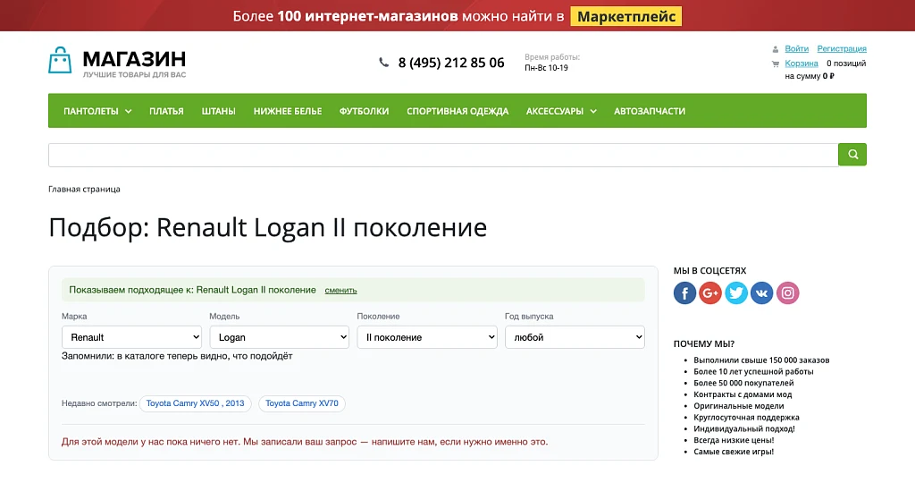Expand the Пантолеты menu item
This screenshot has width=915, height=483.
pyautogui.click(x=97, y=111)
